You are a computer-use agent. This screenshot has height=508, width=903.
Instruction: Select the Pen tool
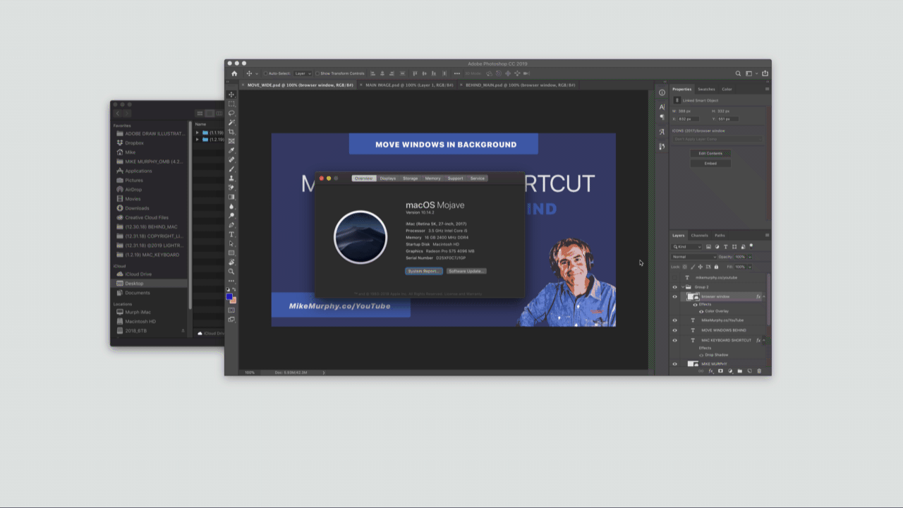tap(231, 225)
